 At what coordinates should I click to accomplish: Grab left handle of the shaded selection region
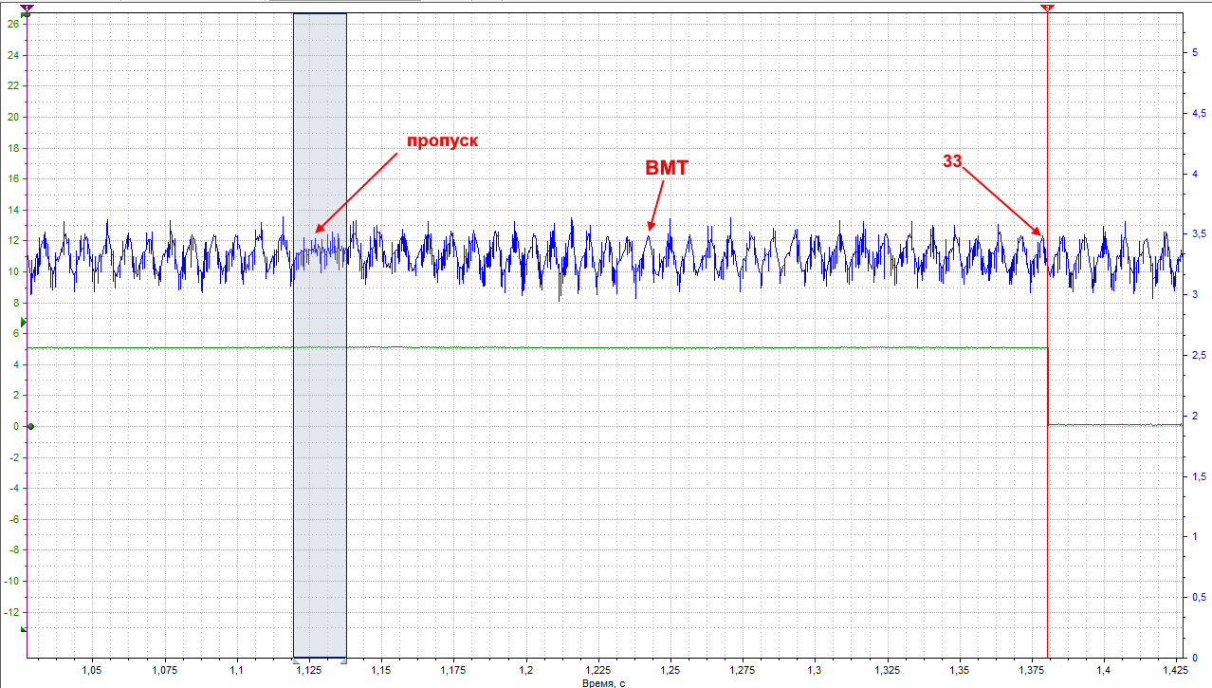[x=295, y=660]
